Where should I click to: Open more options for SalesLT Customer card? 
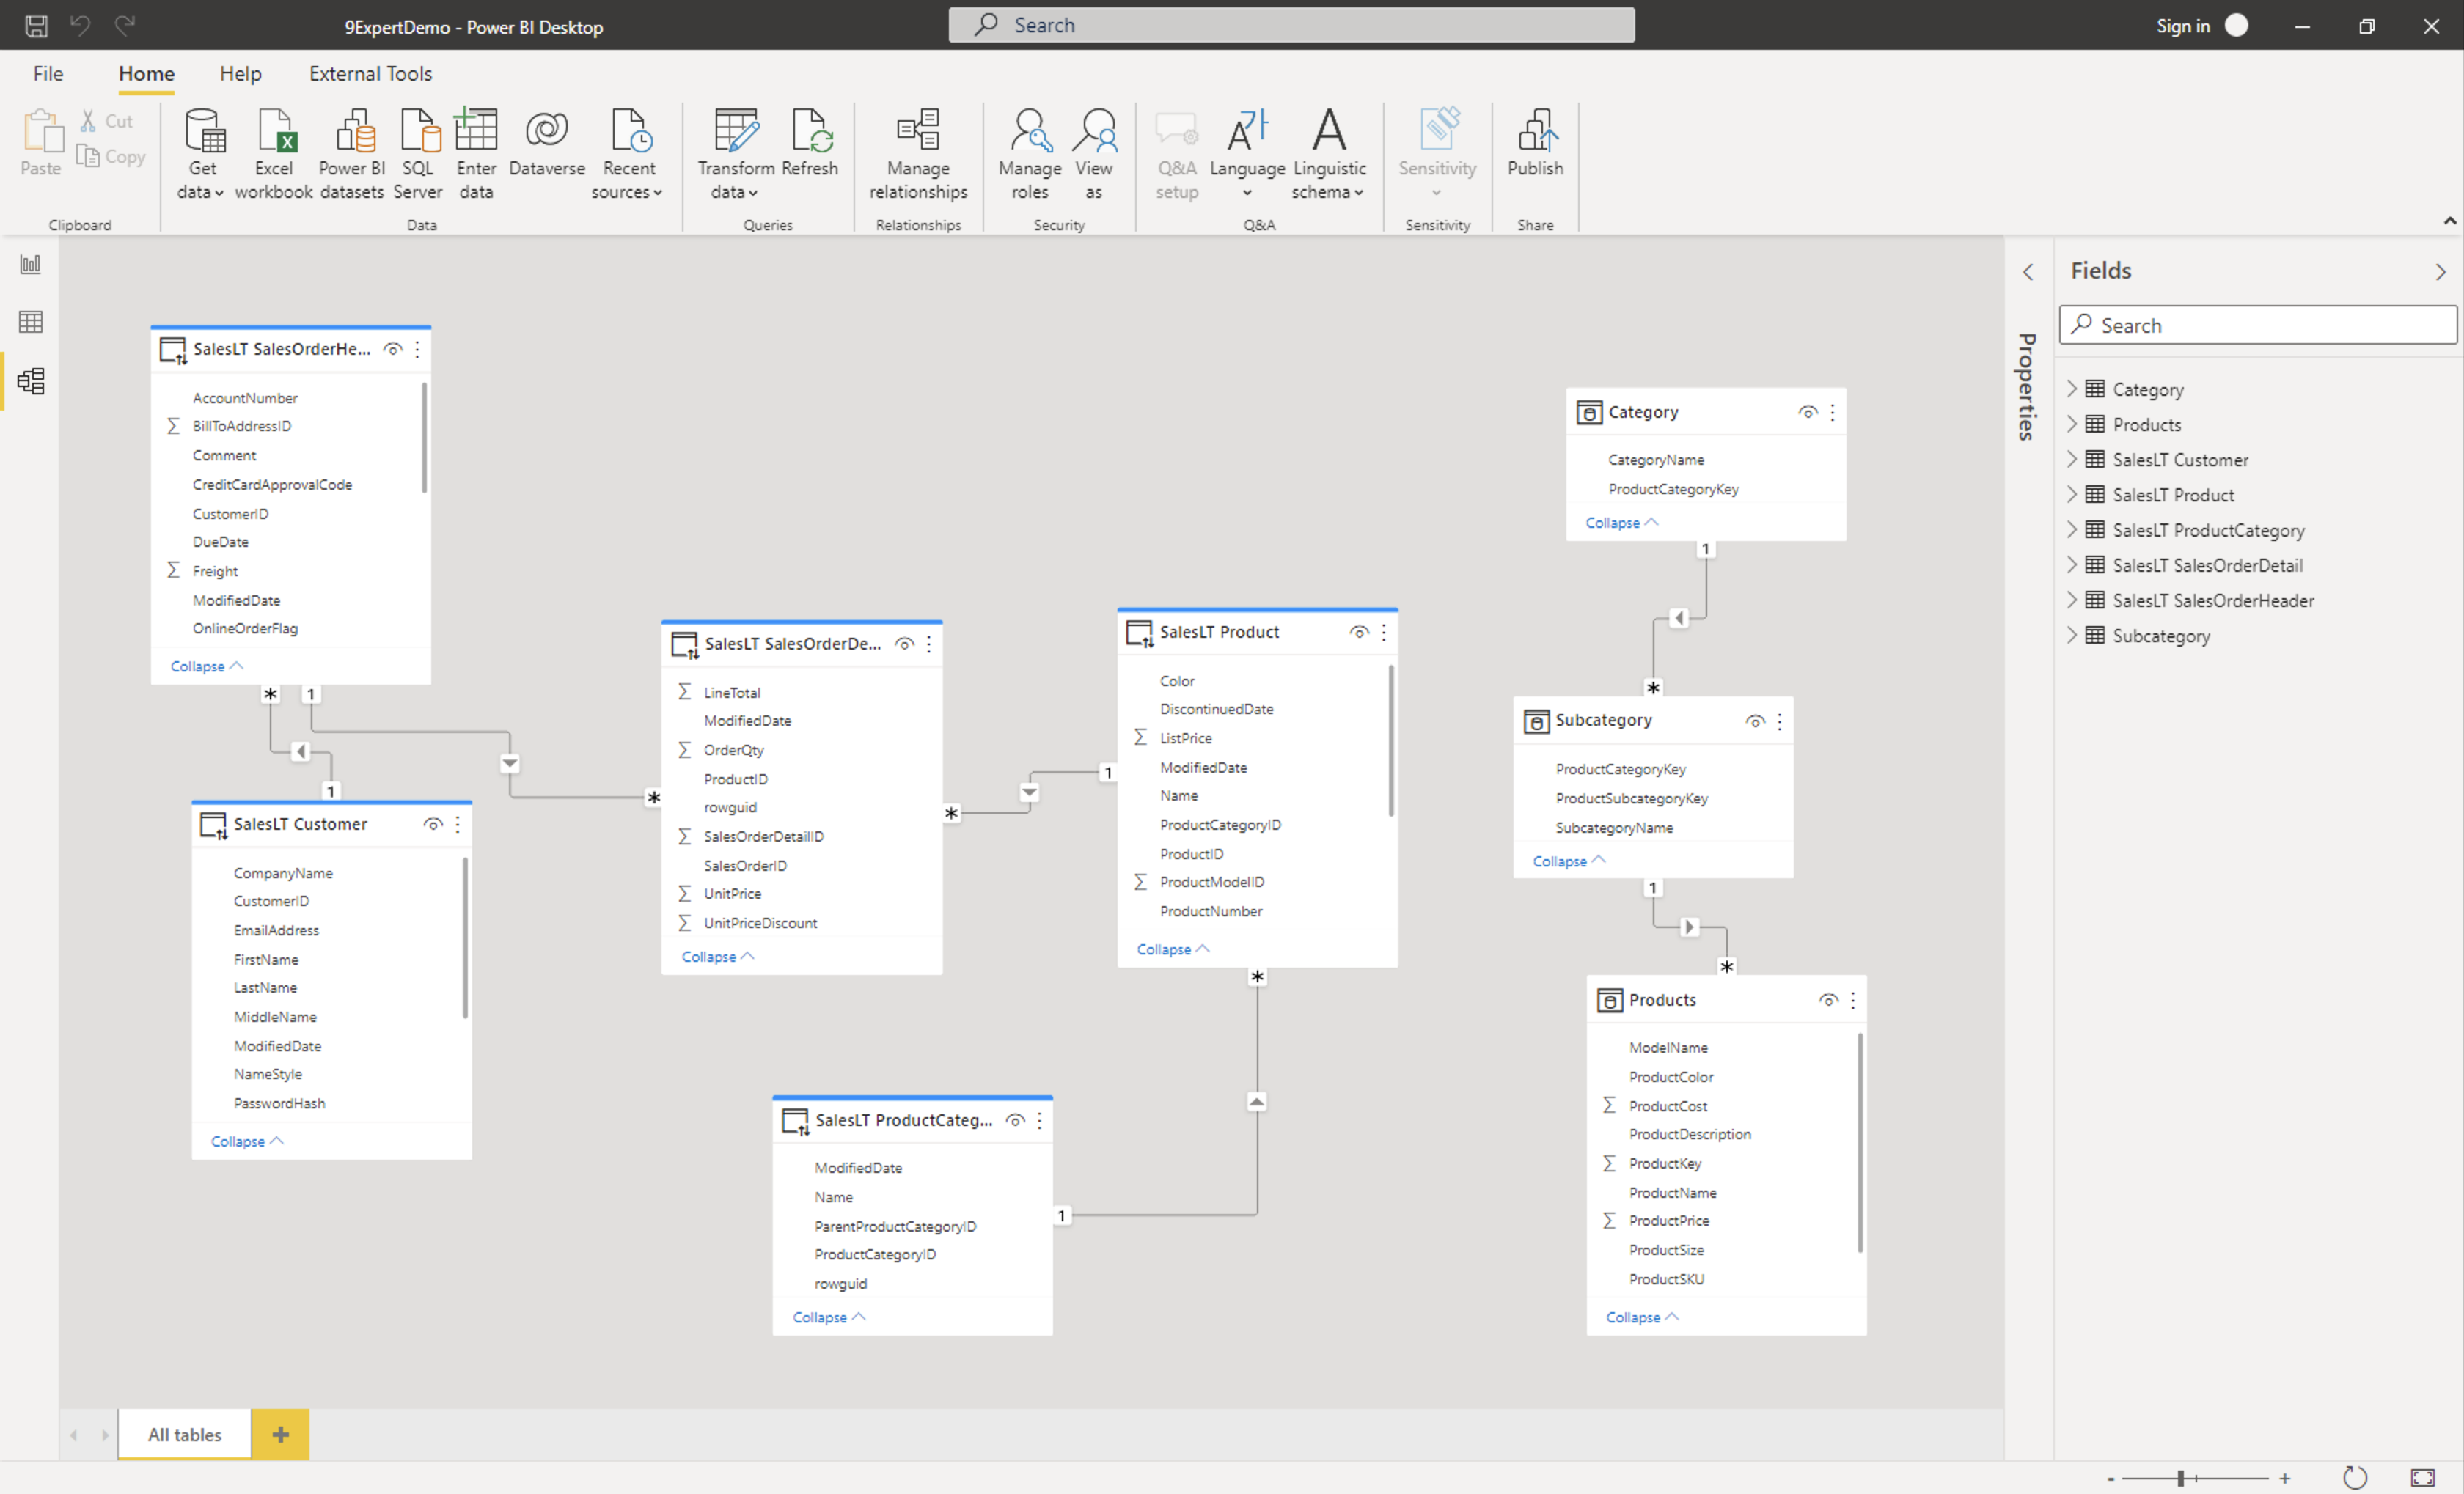(x=458, y=823)
